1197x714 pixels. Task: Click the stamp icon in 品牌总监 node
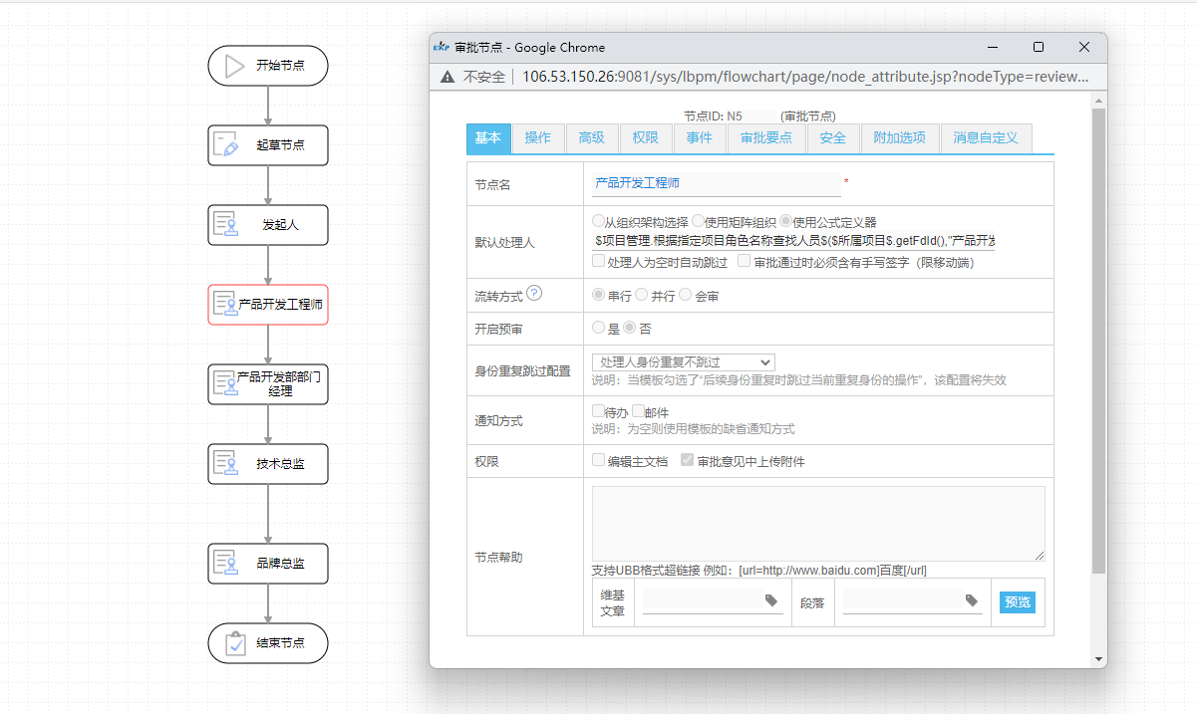tap(226, 564)
